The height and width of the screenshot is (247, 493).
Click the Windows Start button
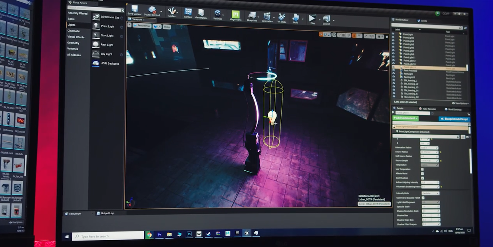[67, 237]
